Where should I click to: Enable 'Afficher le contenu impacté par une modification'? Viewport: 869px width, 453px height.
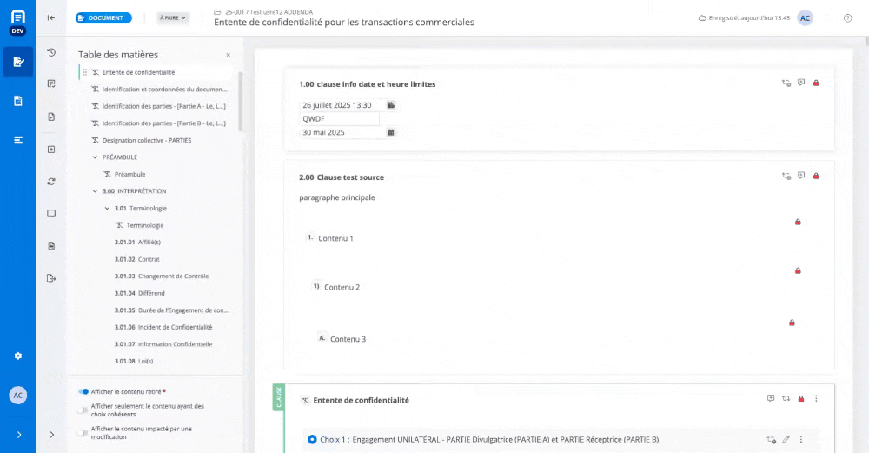click(83, 432)
